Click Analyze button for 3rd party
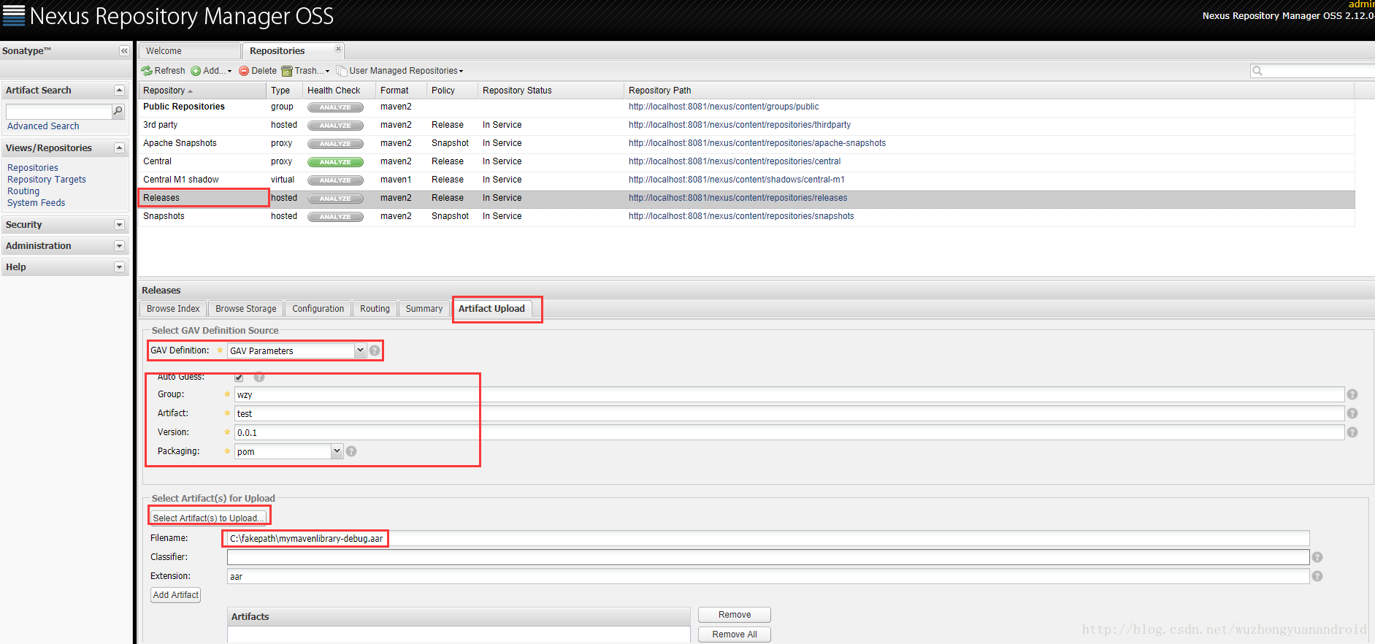 pyautogui.click(x=335, y=126)
